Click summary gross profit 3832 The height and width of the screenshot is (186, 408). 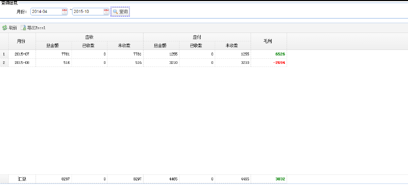(280, 179)
